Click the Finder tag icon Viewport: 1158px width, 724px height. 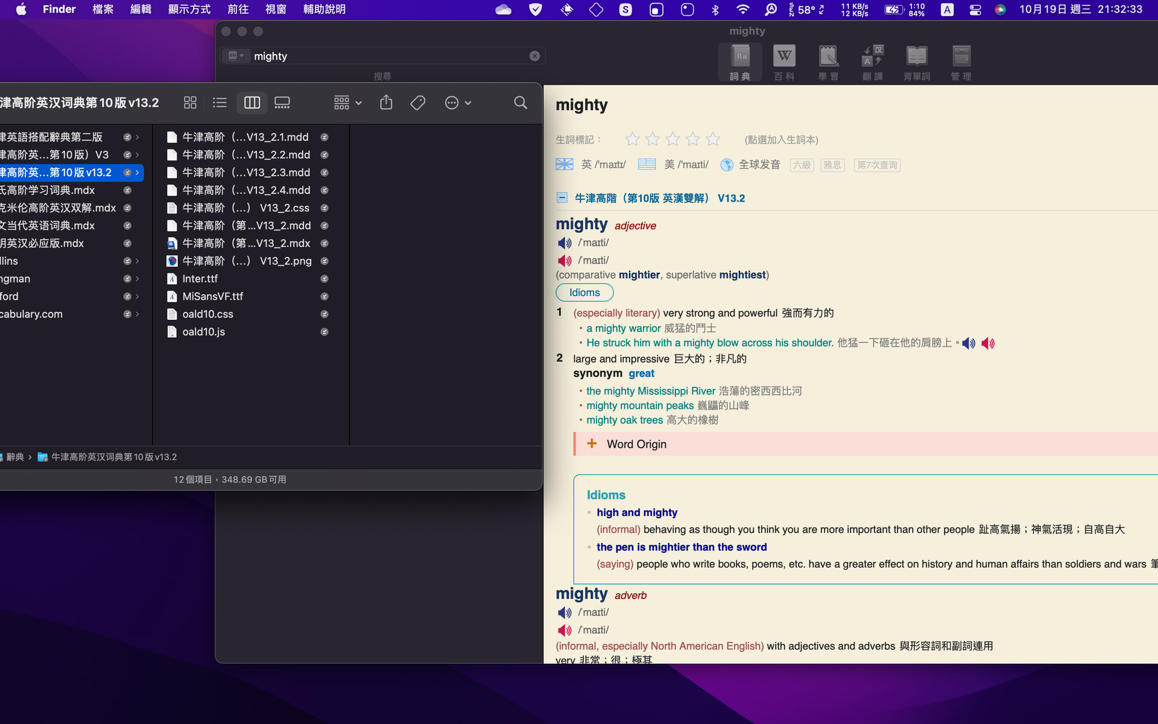417,103
